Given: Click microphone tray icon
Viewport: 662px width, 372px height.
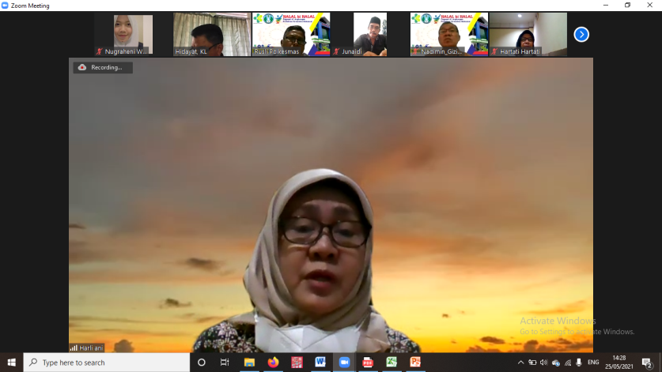Looking at the screenshot, I should pyautogui.click(x=579, y=363).
